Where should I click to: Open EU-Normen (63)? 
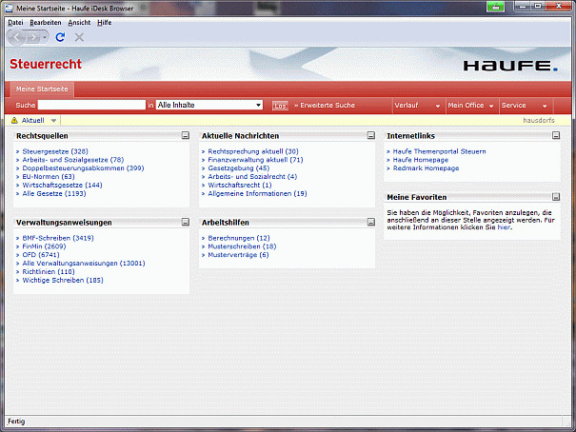pos(49,177)
